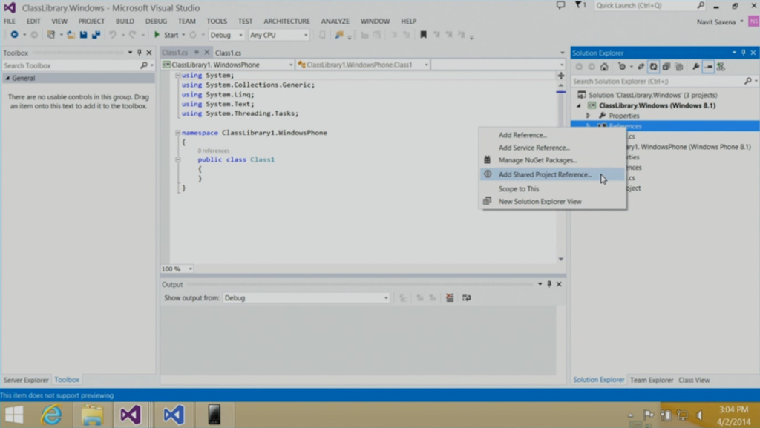The width and height of the screenshot is (760, 428).
Task: Click Sync with Active Document icon
Action: (641, 67)
